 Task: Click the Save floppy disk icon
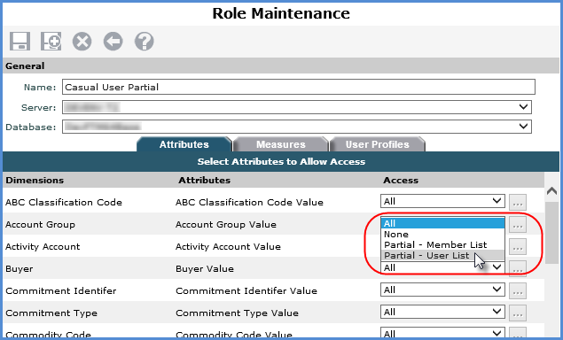20,41
